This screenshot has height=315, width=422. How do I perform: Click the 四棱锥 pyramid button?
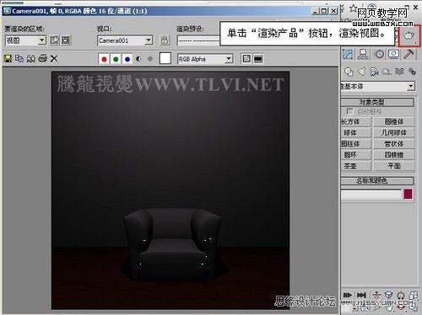coord(394,155)
